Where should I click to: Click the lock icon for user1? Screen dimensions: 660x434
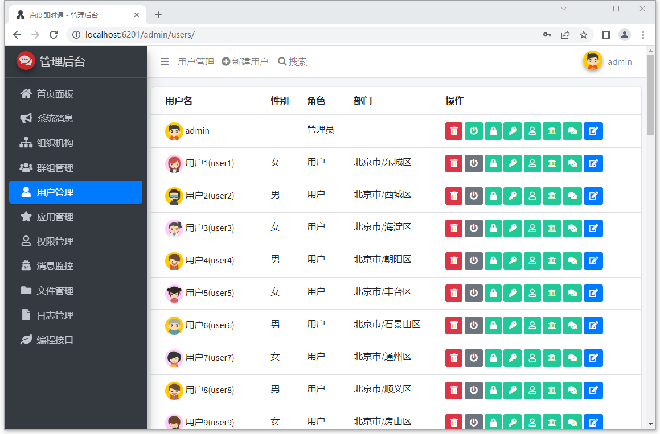493,163
